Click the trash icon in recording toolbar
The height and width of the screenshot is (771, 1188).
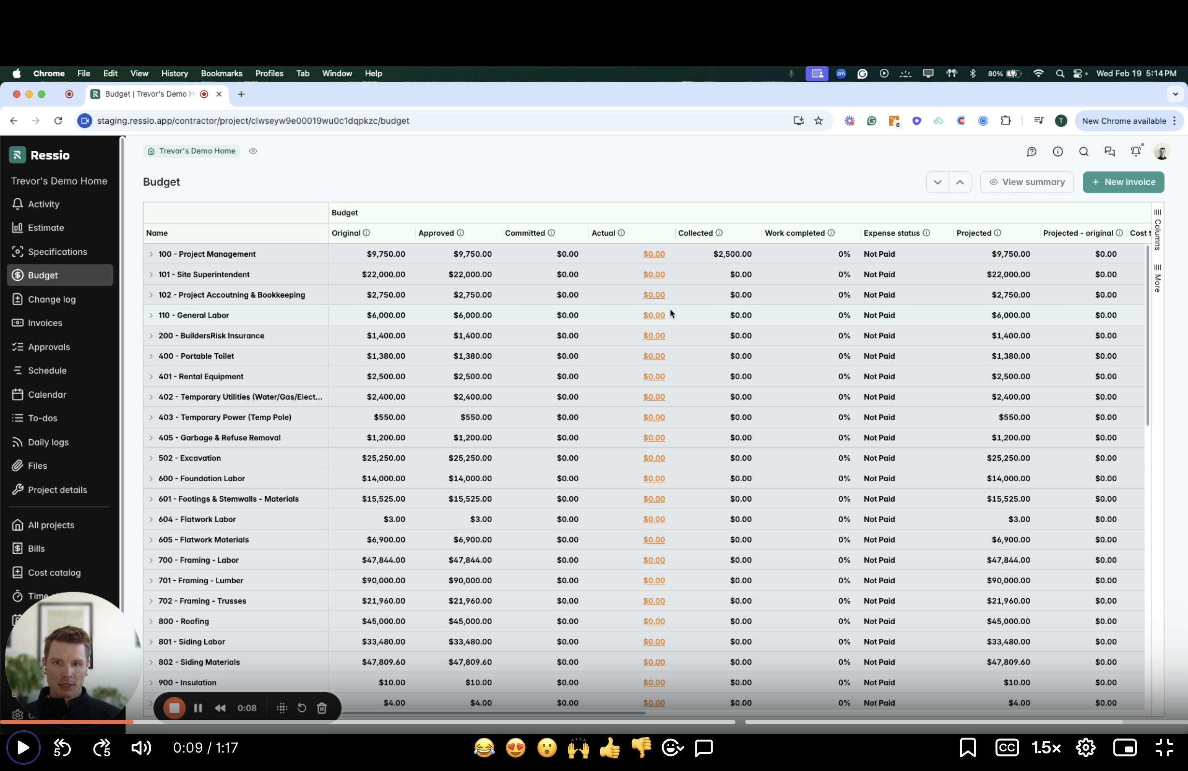coord(322,708)
